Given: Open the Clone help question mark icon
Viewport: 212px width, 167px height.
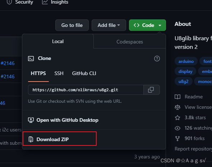Looking at the screenshot, I should pos(157,59).
